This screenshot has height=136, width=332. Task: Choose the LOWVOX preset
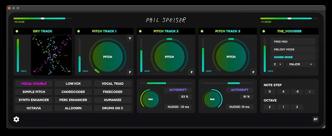point(73,84)
